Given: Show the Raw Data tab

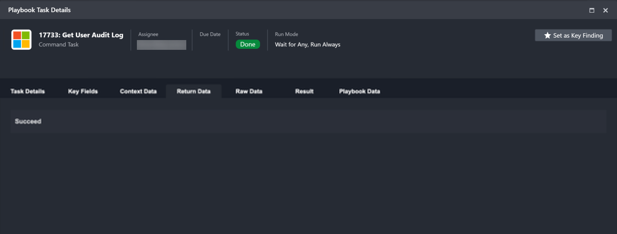Looking at the screenshot, I should (x=249, y=91).
